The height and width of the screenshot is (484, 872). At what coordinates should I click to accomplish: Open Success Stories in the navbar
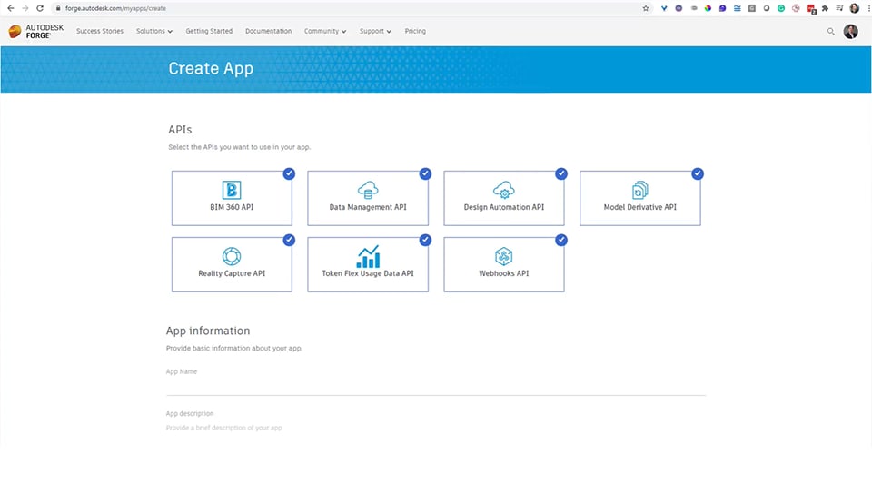(x=100, y=31)
